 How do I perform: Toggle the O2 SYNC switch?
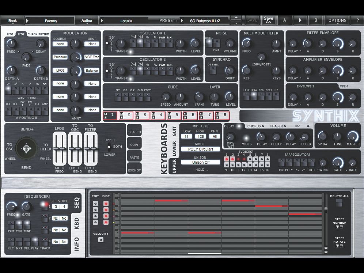213,70
